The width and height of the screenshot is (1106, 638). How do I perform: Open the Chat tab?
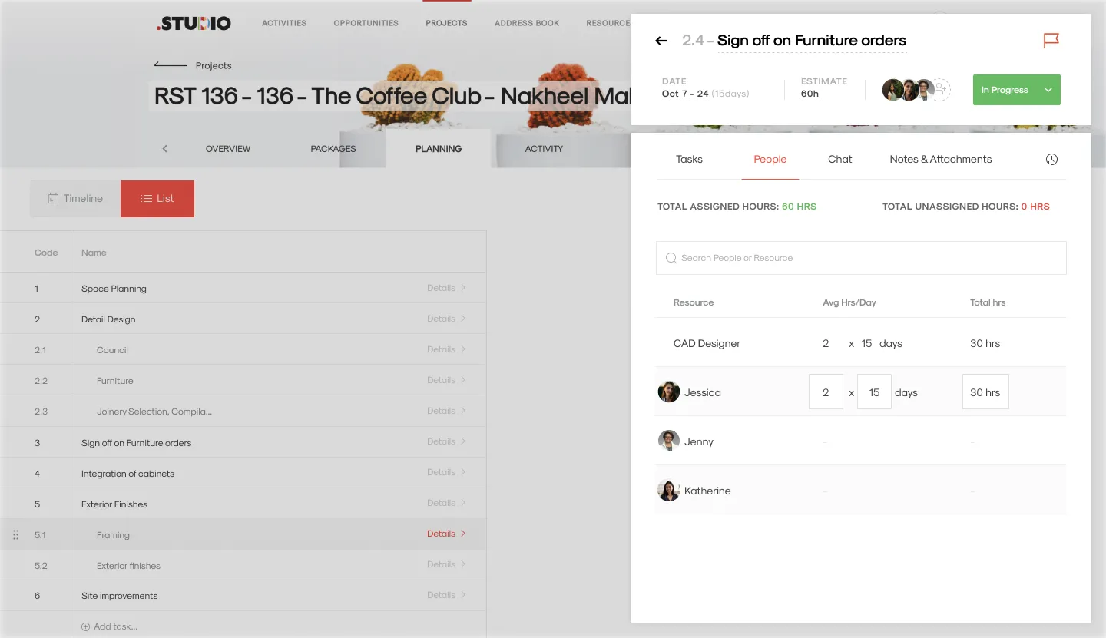pyautogui.click(x=839, y=159)
